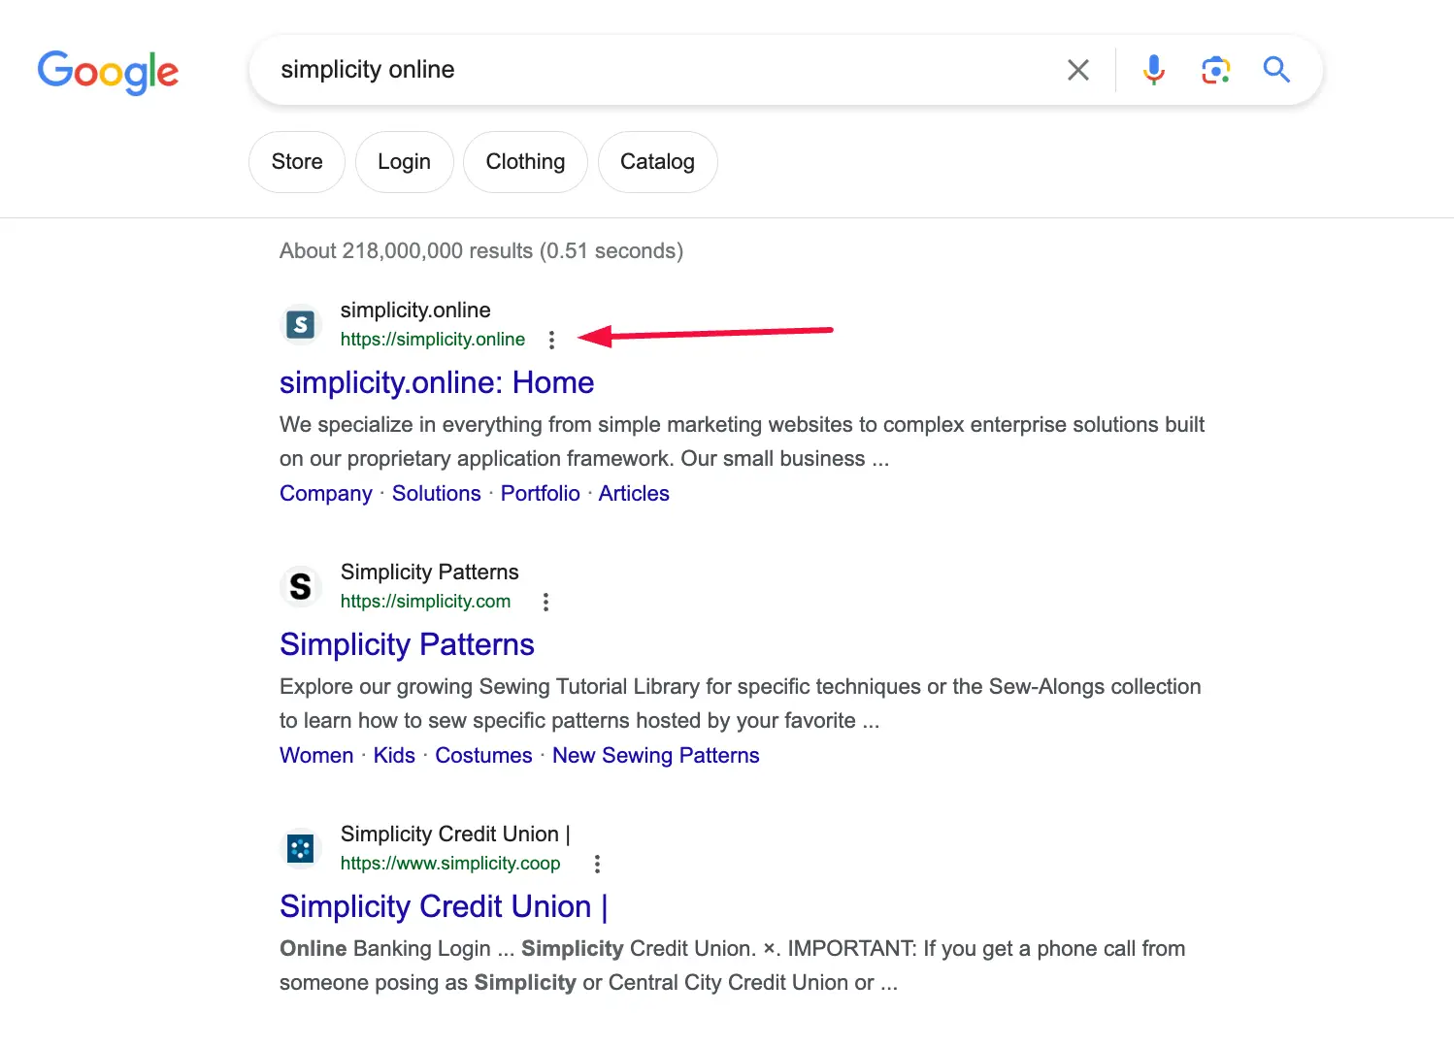Screen dimensions: 1454x1048
Task: Click the blue magnifier search icon
Action: [1276, 70]
